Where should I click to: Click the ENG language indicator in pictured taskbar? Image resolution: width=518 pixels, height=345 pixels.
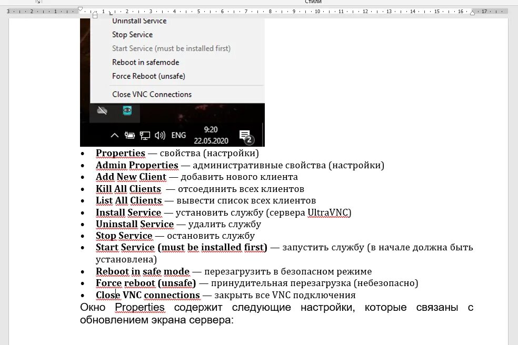point(178,135)
